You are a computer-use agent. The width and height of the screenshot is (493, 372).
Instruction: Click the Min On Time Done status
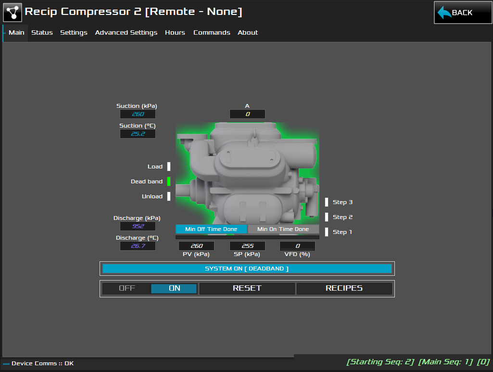283,229
